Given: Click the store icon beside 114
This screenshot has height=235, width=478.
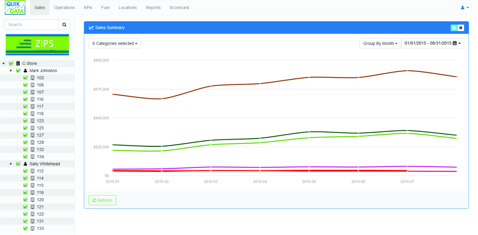Looking at the screenshot, I should [33, 178].
